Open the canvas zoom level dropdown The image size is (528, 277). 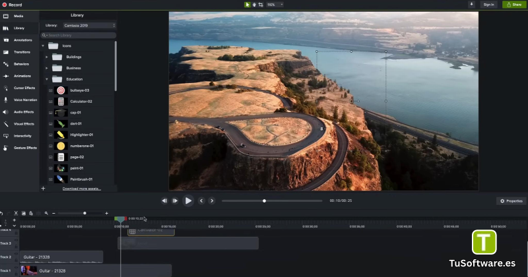point(275,5)
